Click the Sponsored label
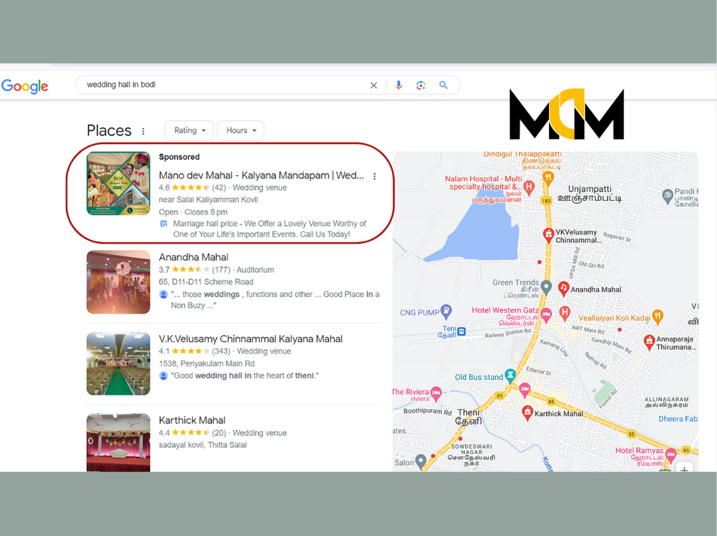Image resolution: width=717 pixels, height=536 pixels. click(x=179, y=157)
